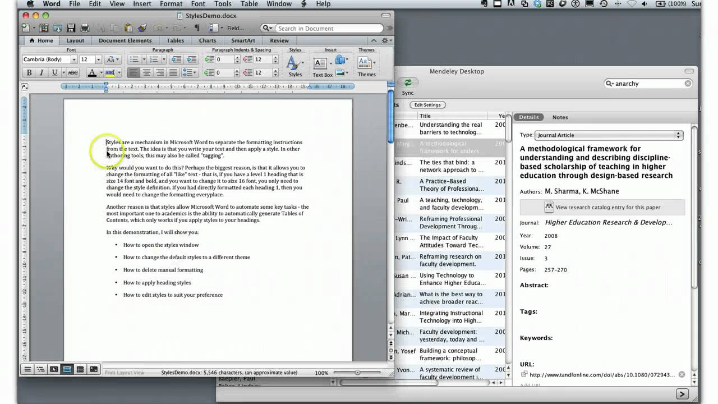
Task: Show paragraph marks with the pilcrow icon
Action: [197, 27]
